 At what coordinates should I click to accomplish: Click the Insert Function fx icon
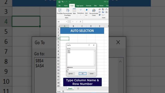(x=80, y=22)
